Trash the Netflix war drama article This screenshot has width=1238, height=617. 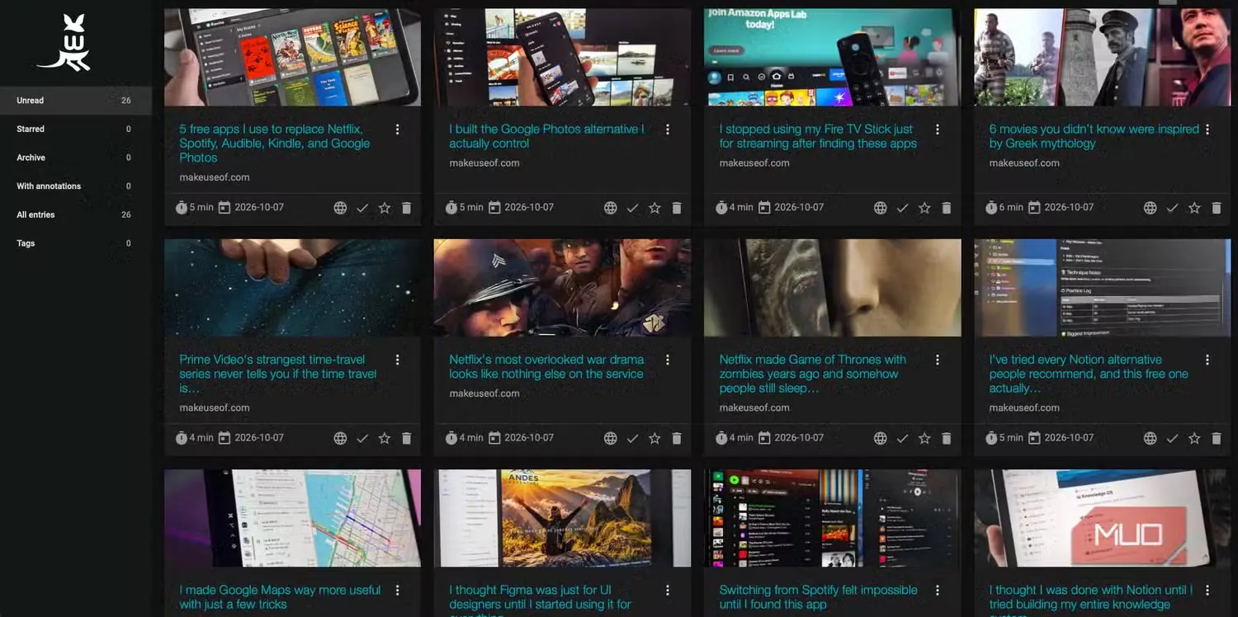pos(677,439)
